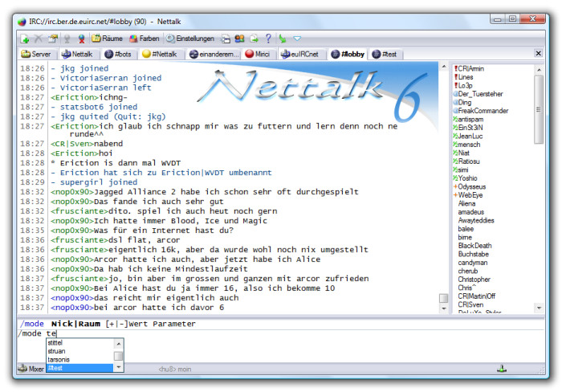This screenshot has height=392, width=562.
Task: Select user antispam in the nick list
Action: (468, 119)
